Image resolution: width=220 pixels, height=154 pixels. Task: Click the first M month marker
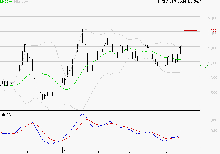pos(28,152)
